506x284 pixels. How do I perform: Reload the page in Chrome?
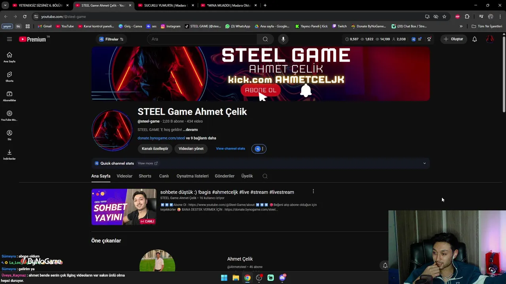point(25,17)
